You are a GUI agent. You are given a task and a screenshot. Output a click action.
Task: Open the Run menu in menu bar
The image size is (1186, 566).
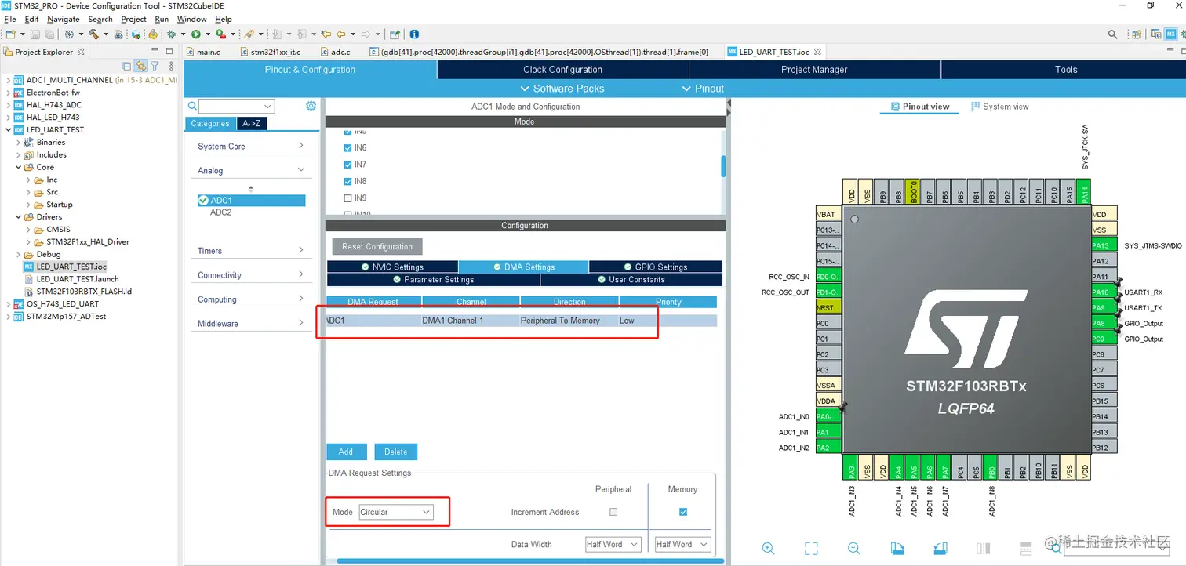[162, 19]
